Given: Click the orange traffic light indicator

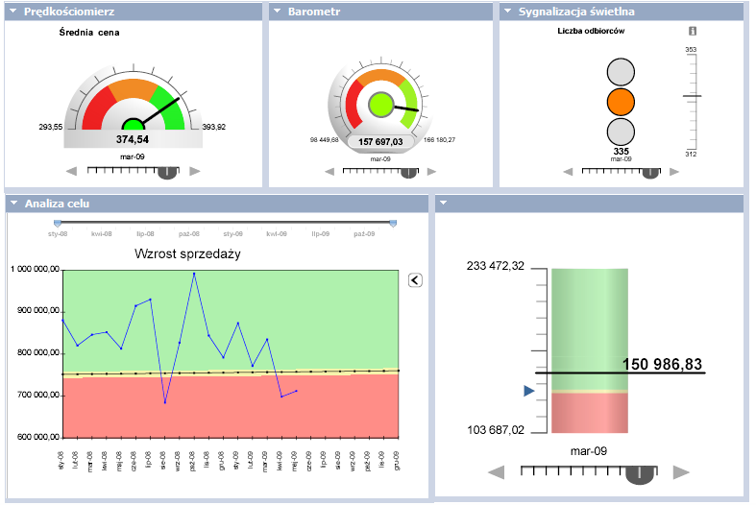Looking at the screenshot, I should click(622, 102).
